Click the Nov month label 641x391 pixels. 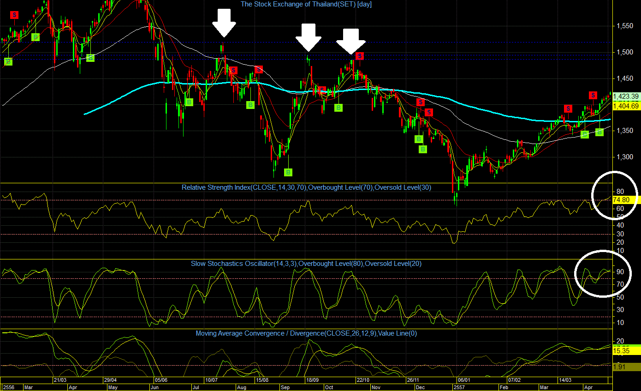click(377, 387)
